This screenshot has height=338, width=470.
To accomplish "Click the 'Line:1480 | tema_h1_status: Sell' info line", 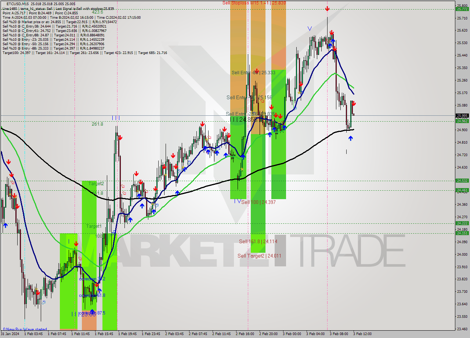I will [58, 8].
